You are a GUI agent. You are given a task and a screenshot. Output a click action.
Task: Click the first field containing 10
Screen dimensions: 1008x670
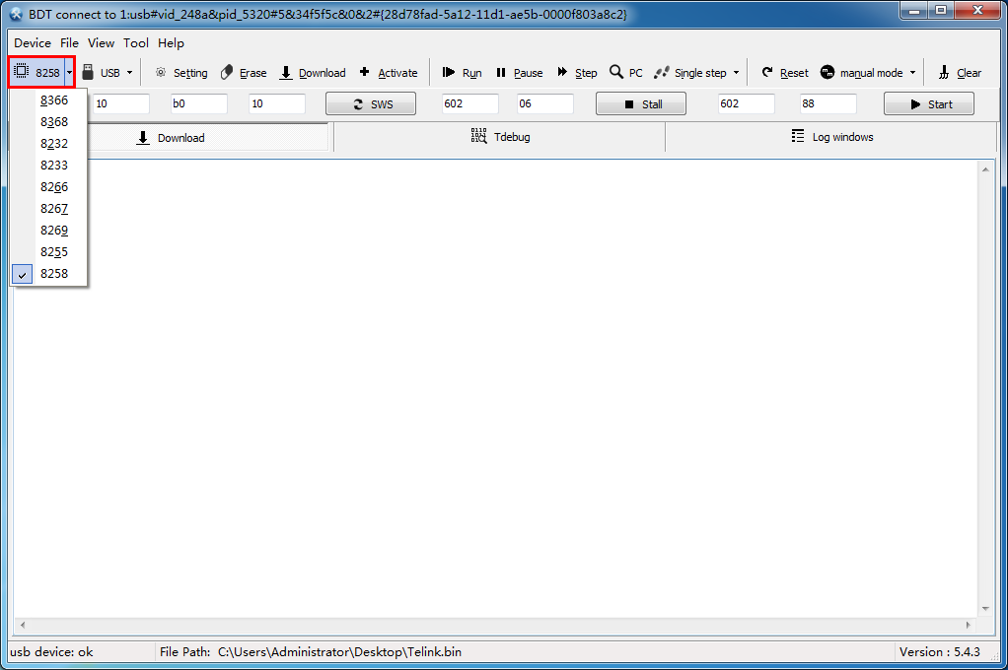coord(121,103)
